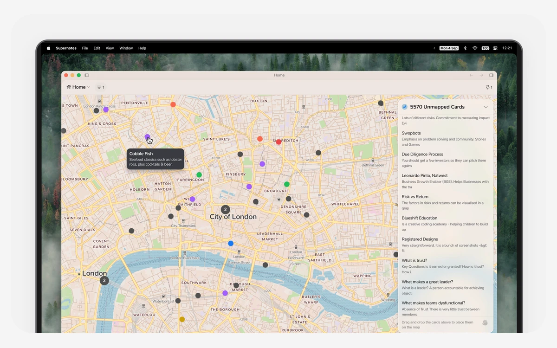Click the Cobble Fish tooltip card
The height and width of the screenshot is (348, 557).
pos(155,159)
